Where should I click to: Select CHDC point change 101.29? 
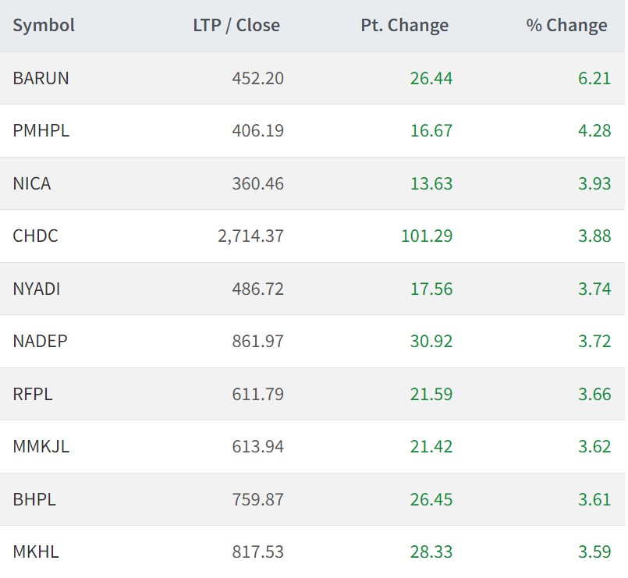427,236
